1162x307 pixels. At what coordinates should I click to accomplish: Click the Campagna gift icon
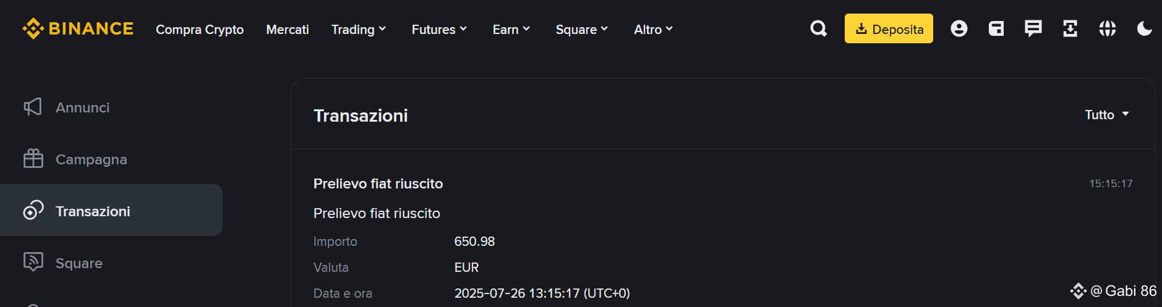pos(33,159)
